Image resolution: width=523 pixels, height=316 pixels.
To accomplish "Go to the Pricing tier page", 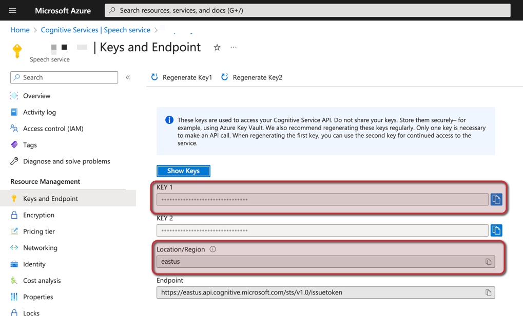I will [x=38, y=231].
